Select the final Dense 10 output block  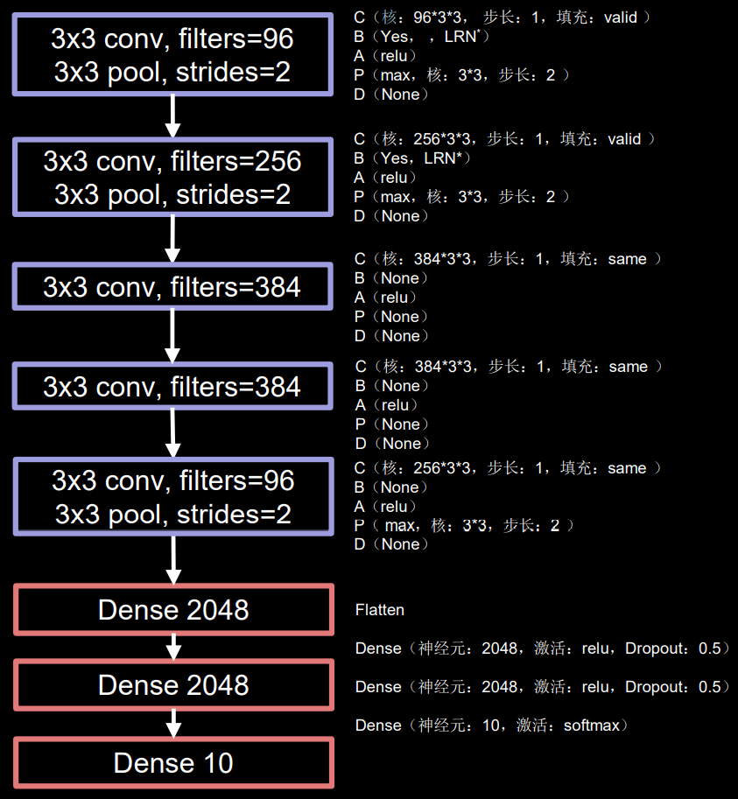click(x=172, y=761)
